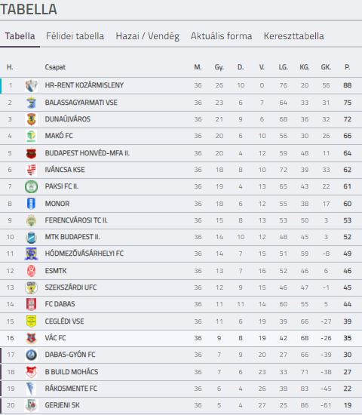The width and height of the screenshot is (362, 415).
Task: Click the Paksi FC II. round logo
Action: (x=31, y=187)
